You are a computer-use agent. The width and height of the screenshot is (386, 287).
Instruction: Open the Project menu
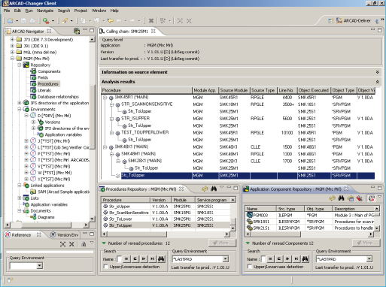[x=81, y=11]
